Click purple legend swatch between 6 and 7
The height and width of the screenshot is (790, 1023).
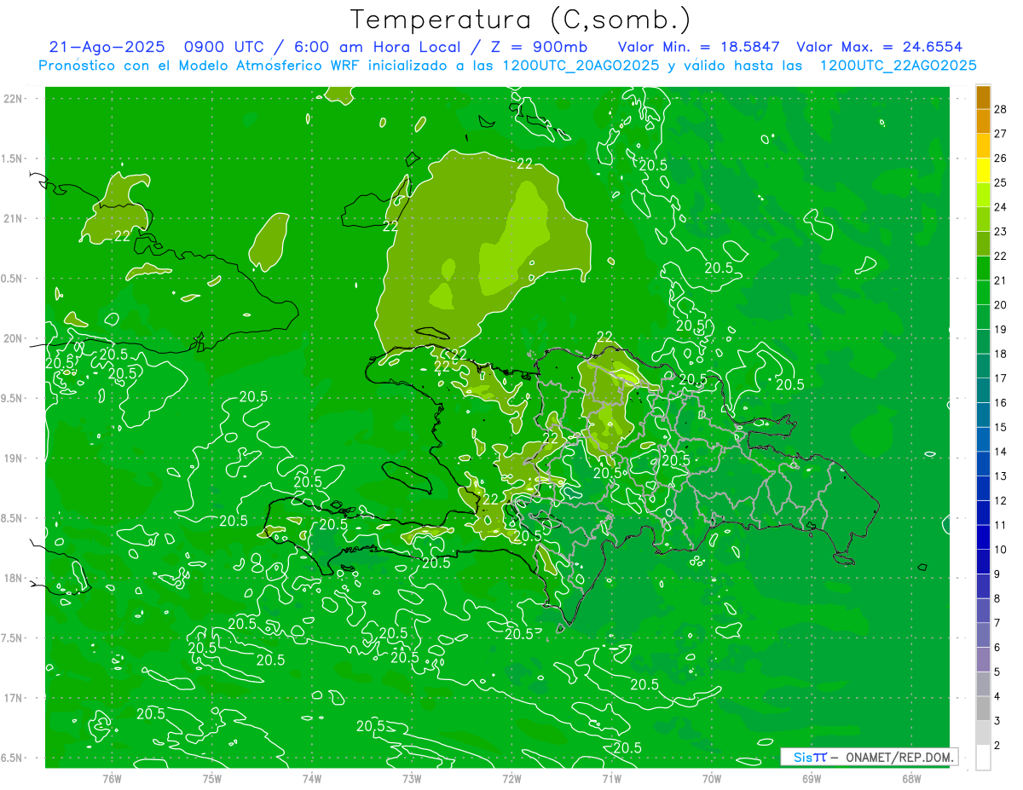[x=983, y=635]
